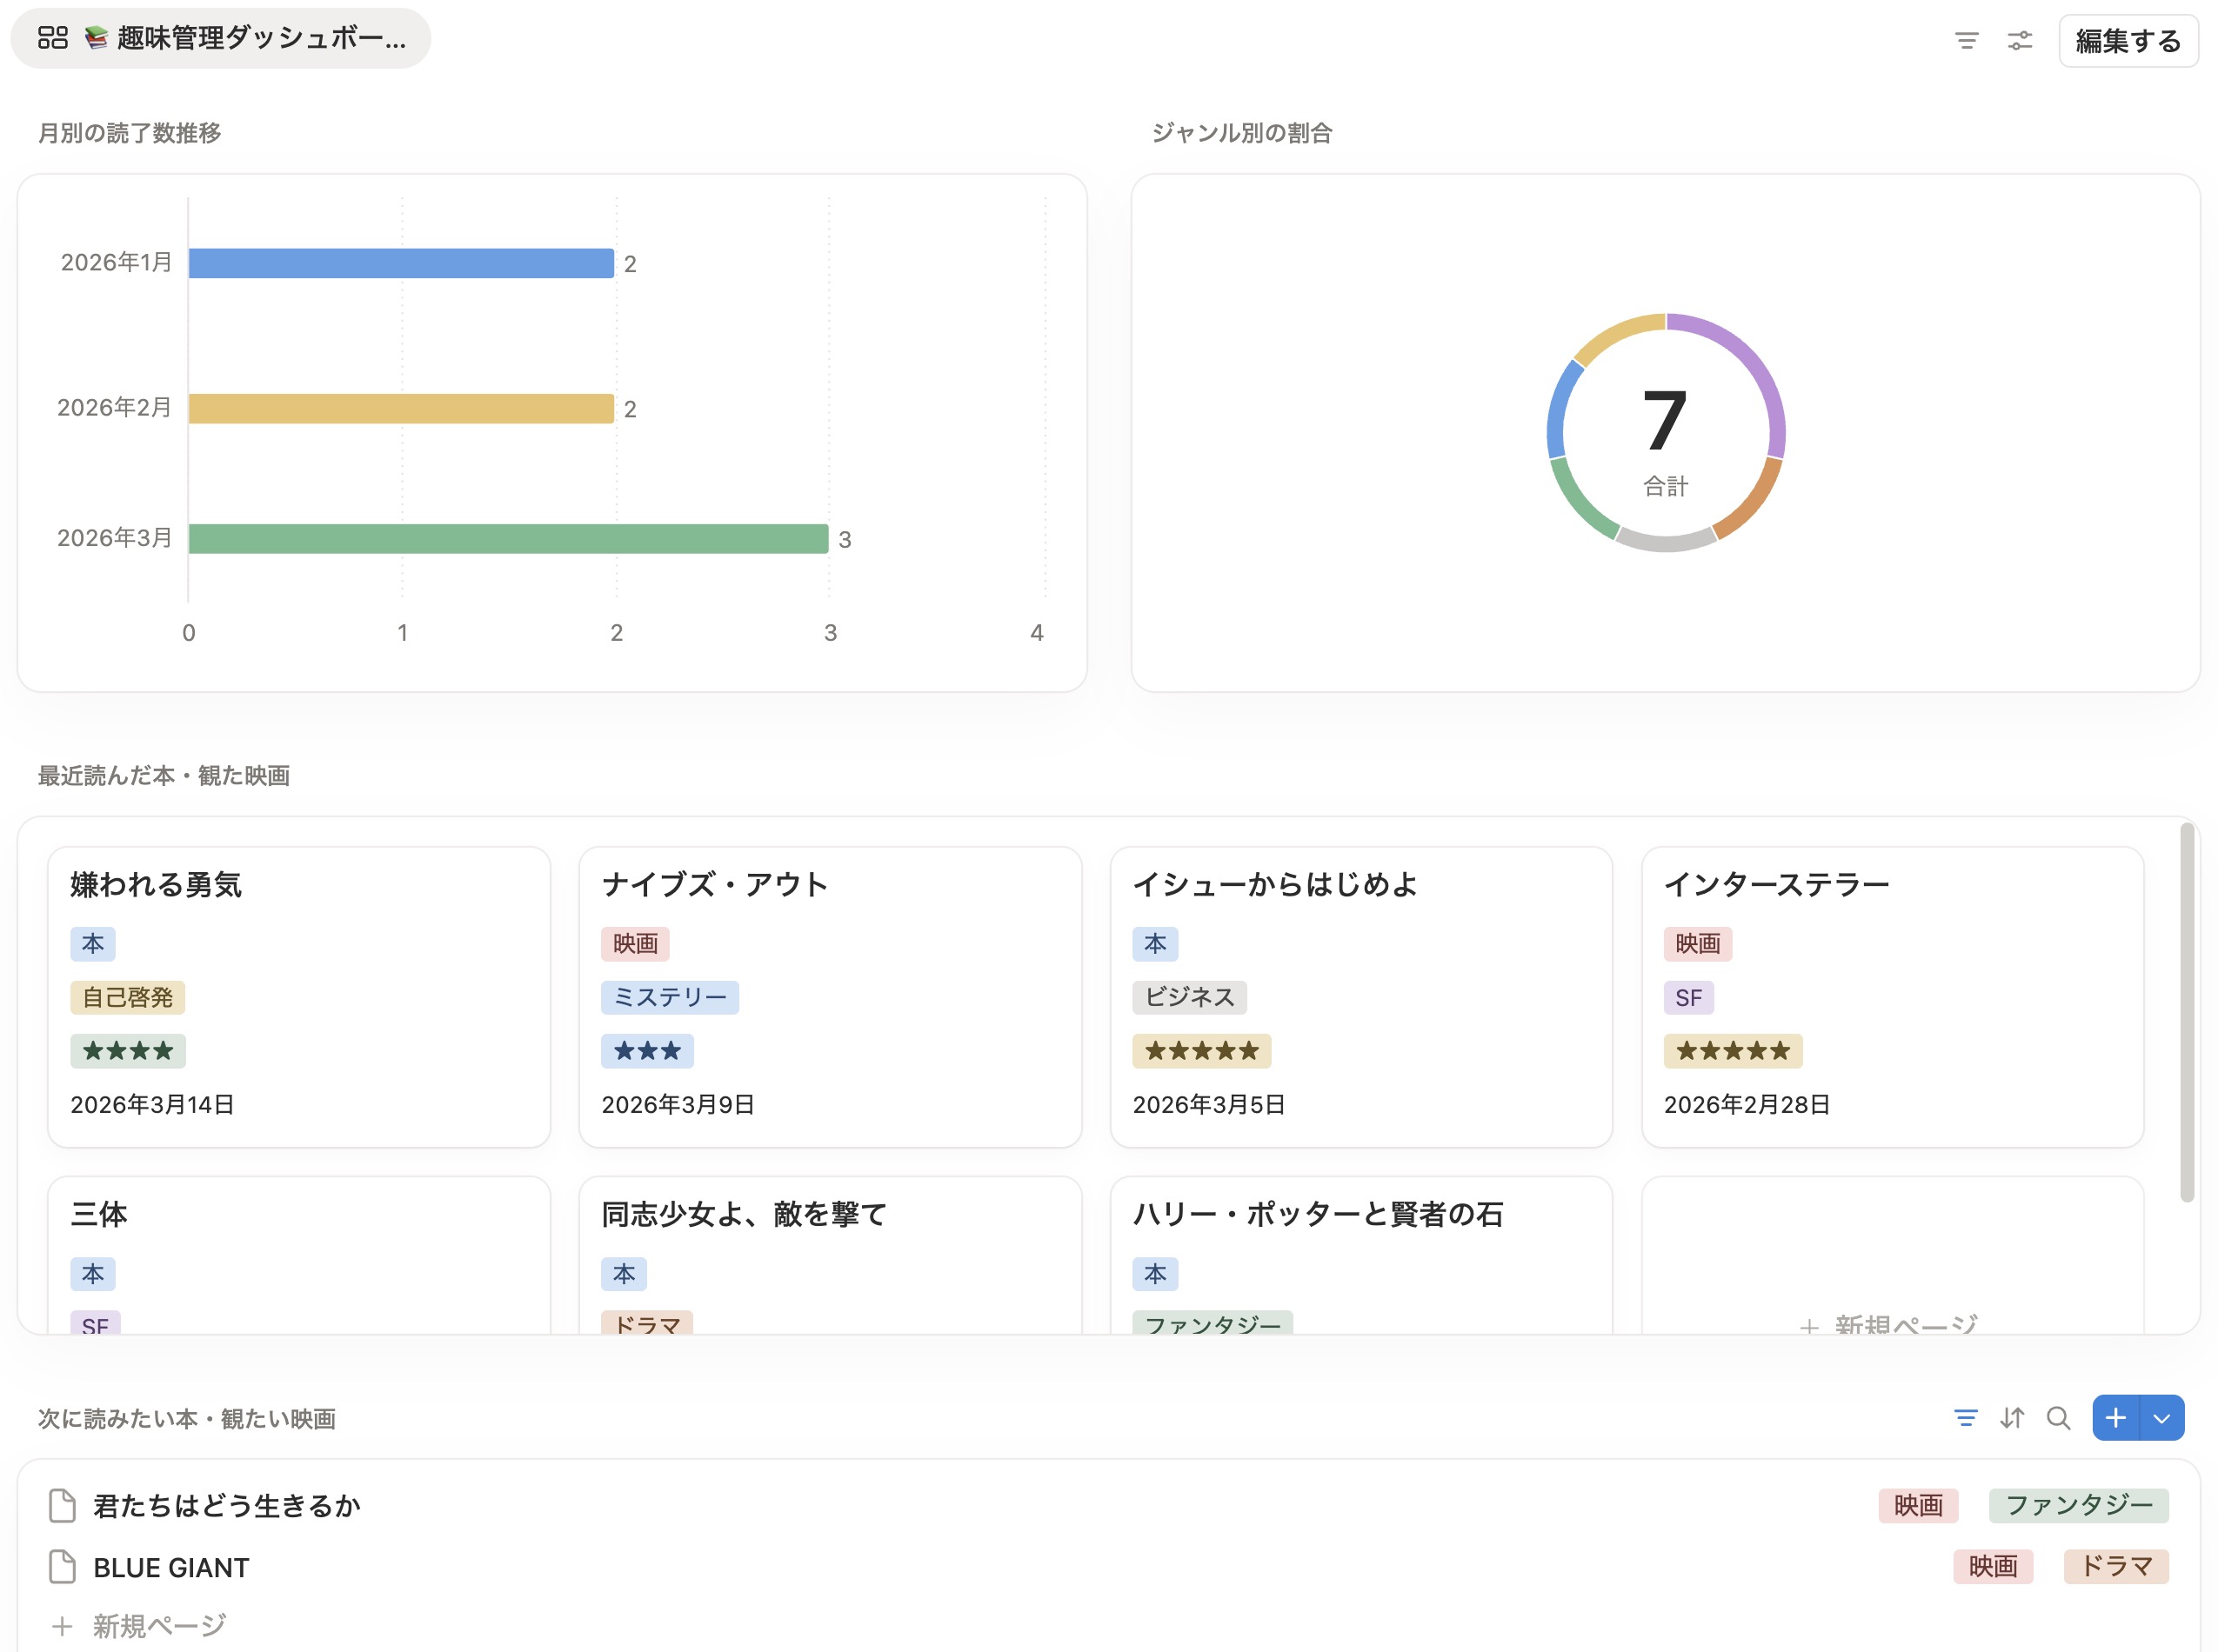The width and height of the screenshot is (2218, 1652).
Task: Select the 趣味管理ダッシュボード breadcrumb title
Action: click(x=260, y=39)
